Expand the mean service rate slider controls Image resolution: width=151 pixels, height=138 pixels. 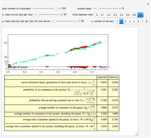(79, 21)
